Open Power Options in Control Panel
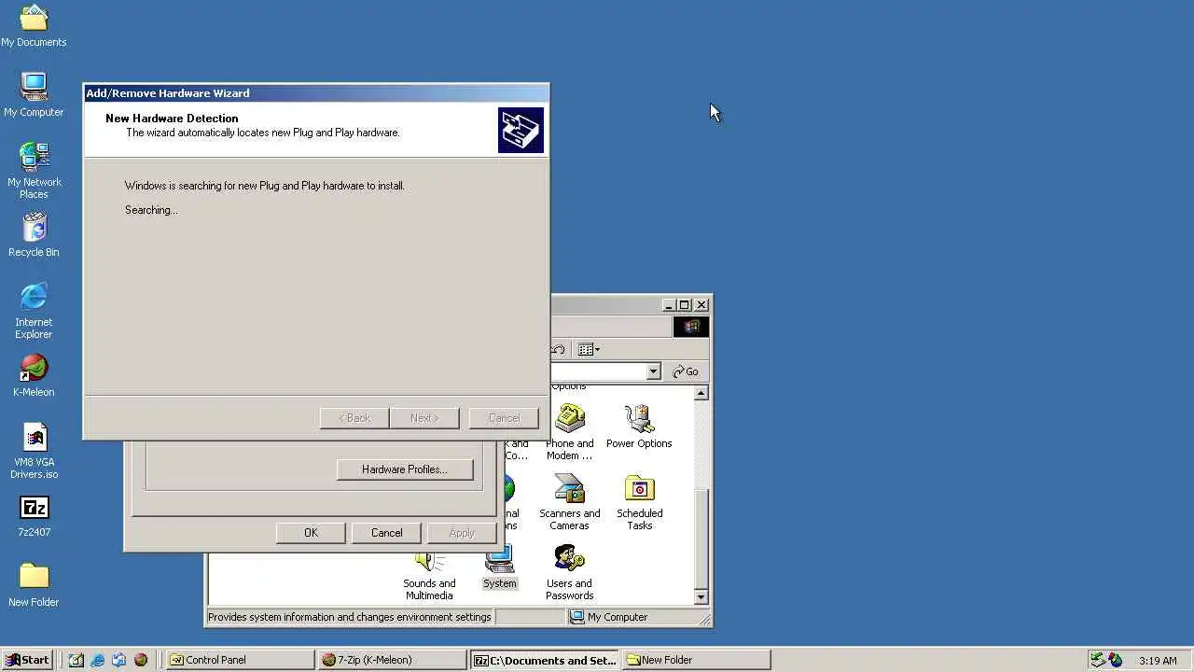 [639, 426]
